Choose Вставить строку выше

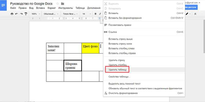click(x=144, y=39)
